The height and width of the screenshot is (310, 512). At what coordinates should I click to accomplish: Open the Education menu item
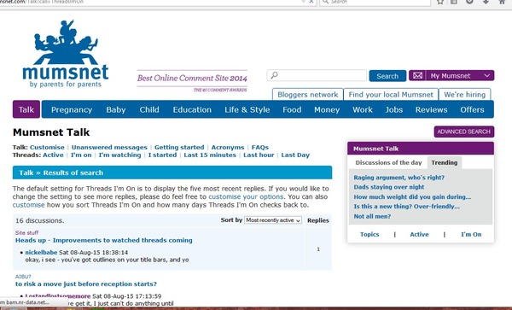click(x=192, y=110)
